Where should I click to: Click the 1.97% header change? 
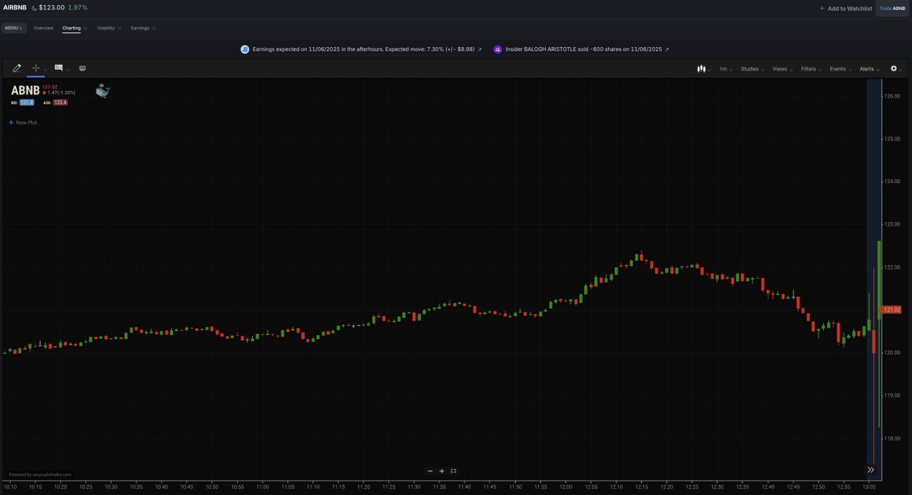[77, 8]
